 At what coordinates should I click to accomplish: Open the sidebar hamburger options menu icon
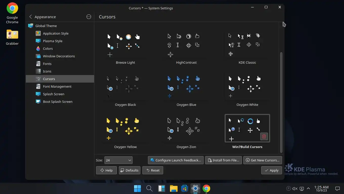click(x=89, y=17)
